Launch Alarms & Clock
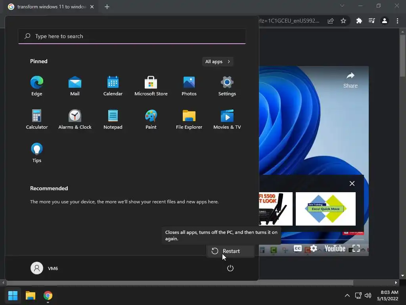 pos(75,119)
